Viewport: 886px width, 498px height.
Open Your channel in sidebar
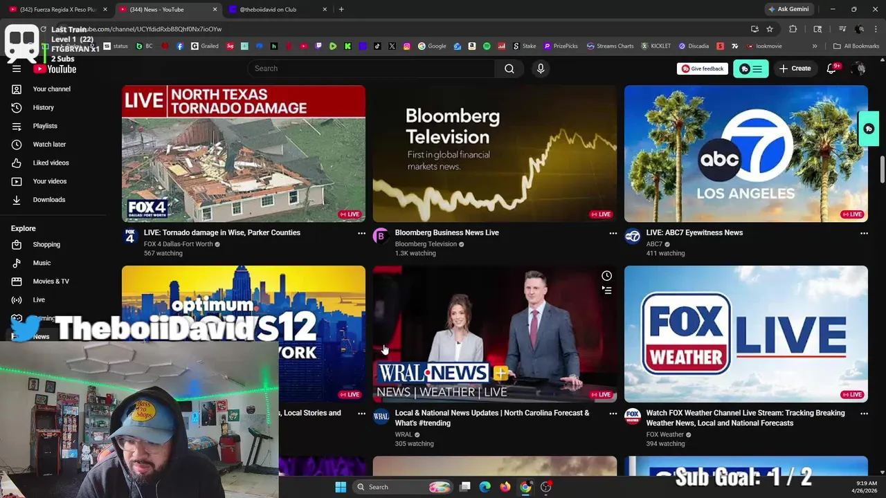click(x=53, y=89)
